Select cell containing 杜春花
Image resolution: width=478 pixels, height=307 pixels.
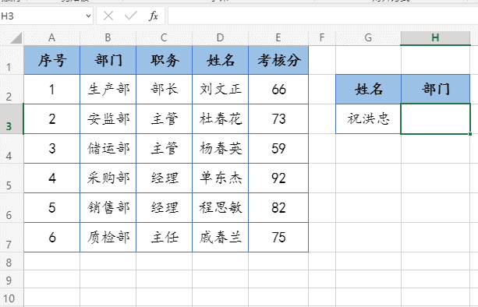(x=220, y=118)
